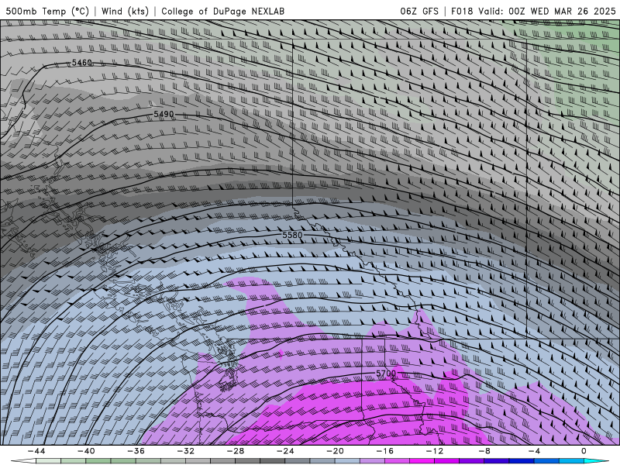Select the 5700 height contour label

click(385, 374)
